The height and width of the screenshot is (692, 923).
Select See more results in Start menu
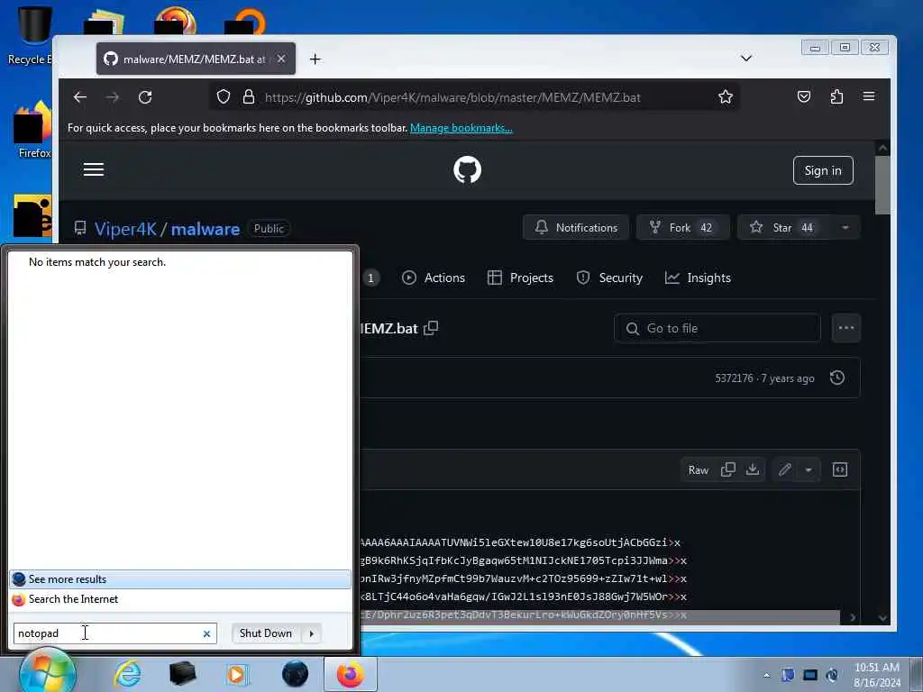(180, 579)
